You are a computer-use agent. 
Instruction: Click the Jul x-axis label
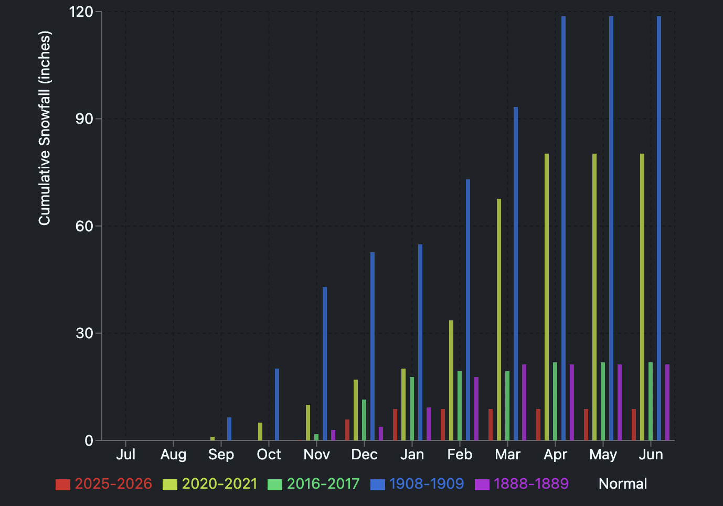click(126, 454)
